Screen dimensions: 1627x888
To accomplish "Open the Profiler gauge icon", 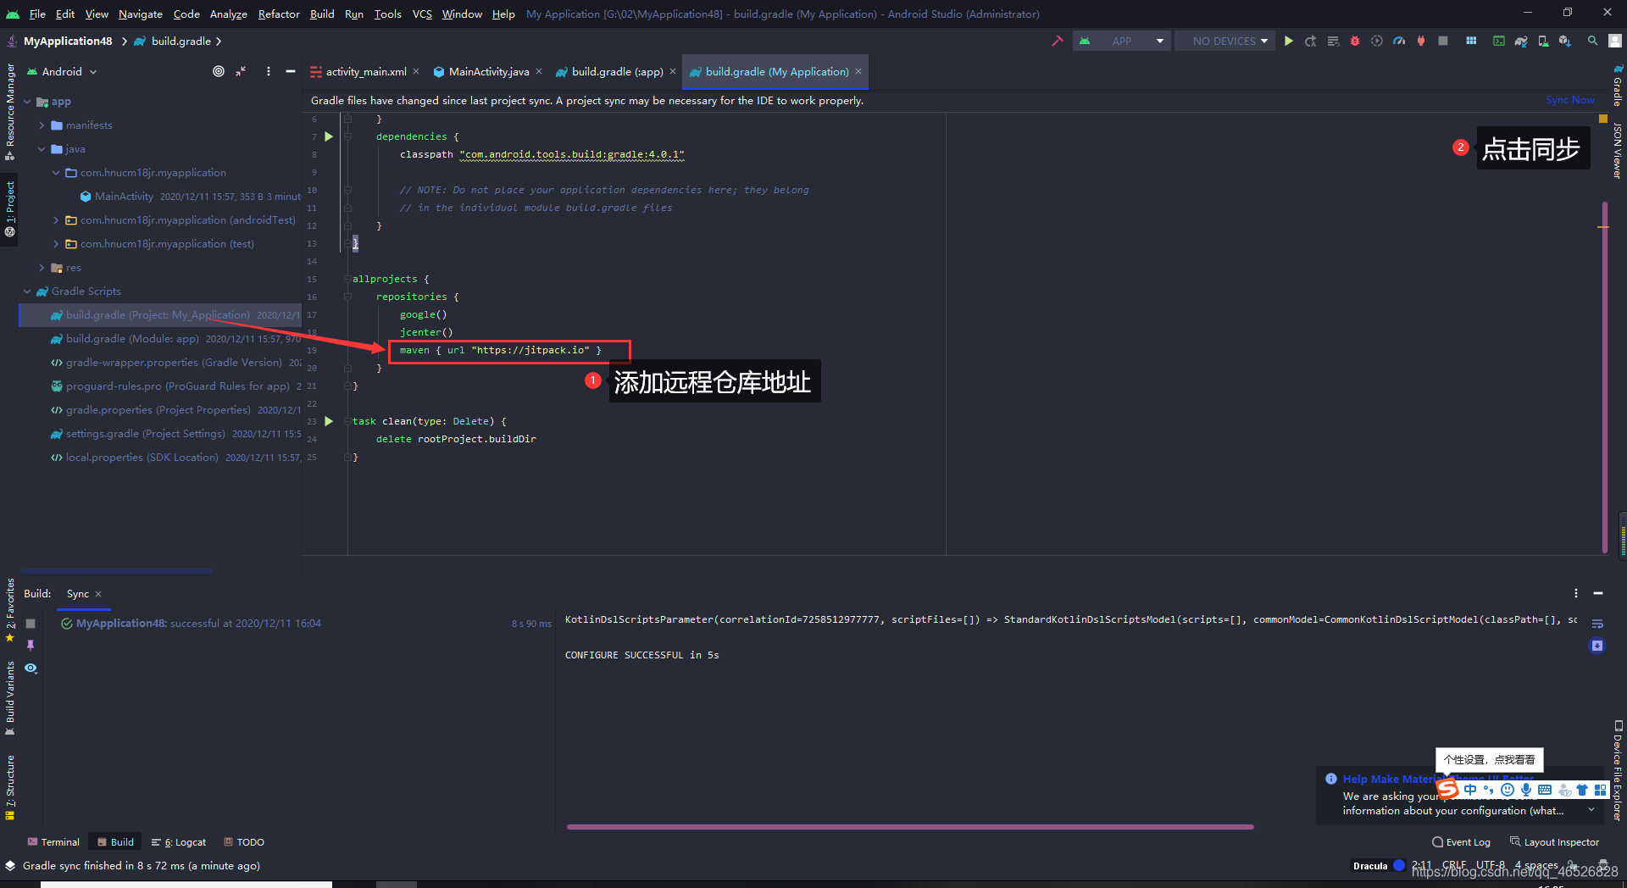I will pyautogui.click(x=1399, y=41).
